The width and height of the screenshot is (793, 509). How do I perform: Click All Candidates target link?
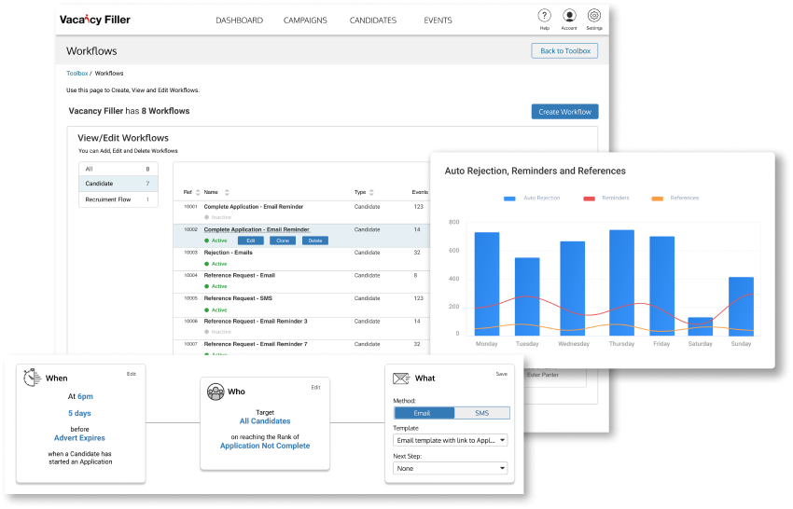pyautogui.click(x=265, y=421)
